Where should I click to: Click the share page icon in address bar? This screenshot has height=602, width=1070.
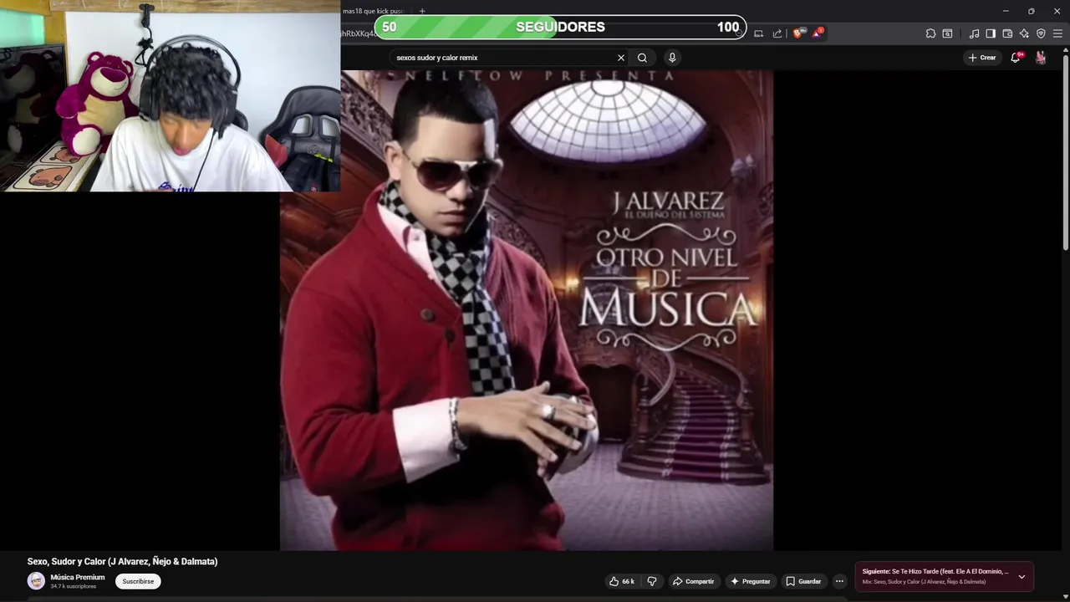click(x=777, y=33)
